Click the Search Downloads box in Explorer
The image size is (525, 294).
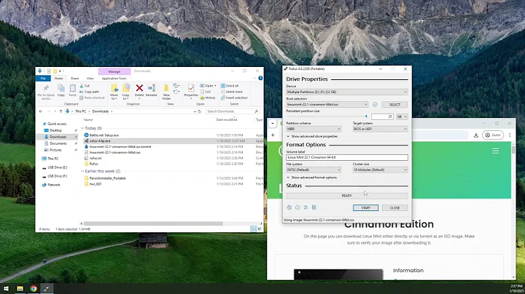pos(232,111)
